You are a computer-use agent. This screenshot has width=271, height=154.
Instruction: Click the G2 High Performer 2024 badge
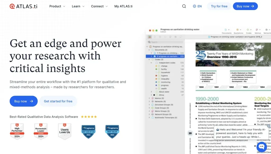point(17,131)
